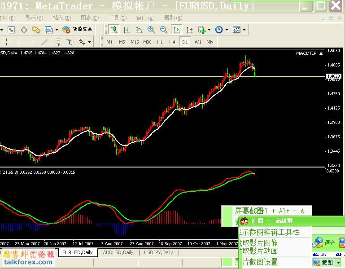Zoom in on the chart
The image size is (345, 269).
(x=151, y=30)
